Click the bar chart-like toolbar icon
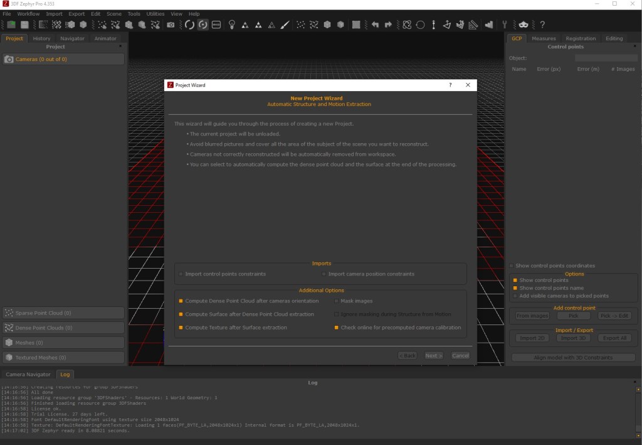The width and height of the screenshot is (642, 445). pos(488,24)
